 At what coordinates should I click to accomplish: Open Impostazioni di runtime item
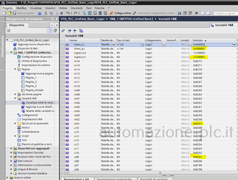click(35, 65)
